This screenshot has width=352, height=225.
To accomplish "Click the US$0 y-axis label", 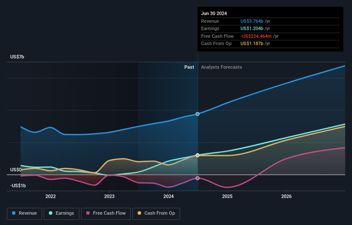I will click(x=16, y=170).
